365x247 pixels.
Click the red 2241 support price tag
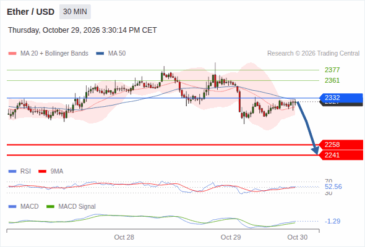341,155
